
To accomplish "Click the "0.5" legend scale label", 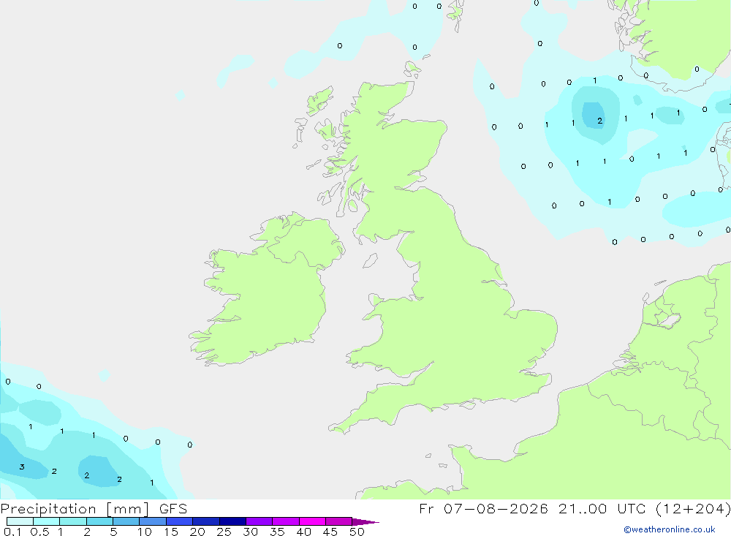I will (39, 532).
